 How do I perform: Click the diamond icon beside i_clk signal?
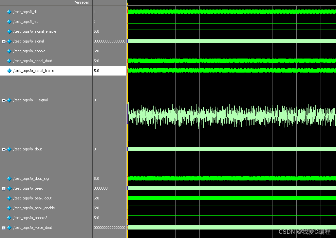click(9, 12)
